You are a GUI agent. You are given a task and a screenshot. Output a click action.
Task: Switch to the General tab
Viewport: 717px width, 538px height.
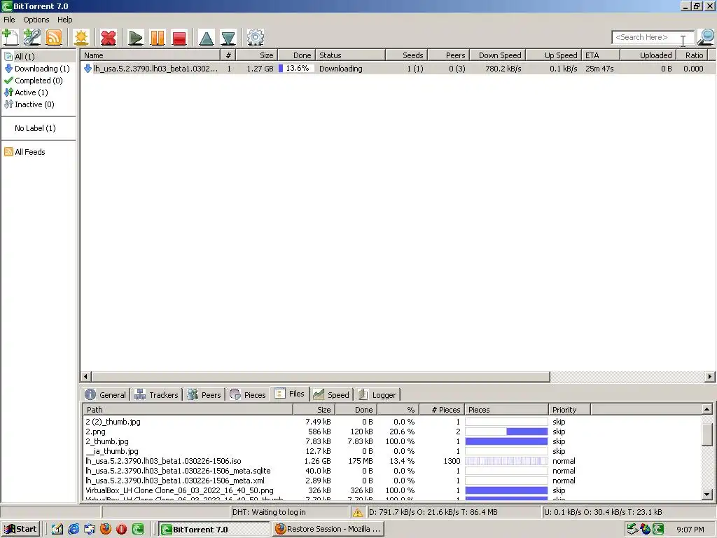point(106,395)
